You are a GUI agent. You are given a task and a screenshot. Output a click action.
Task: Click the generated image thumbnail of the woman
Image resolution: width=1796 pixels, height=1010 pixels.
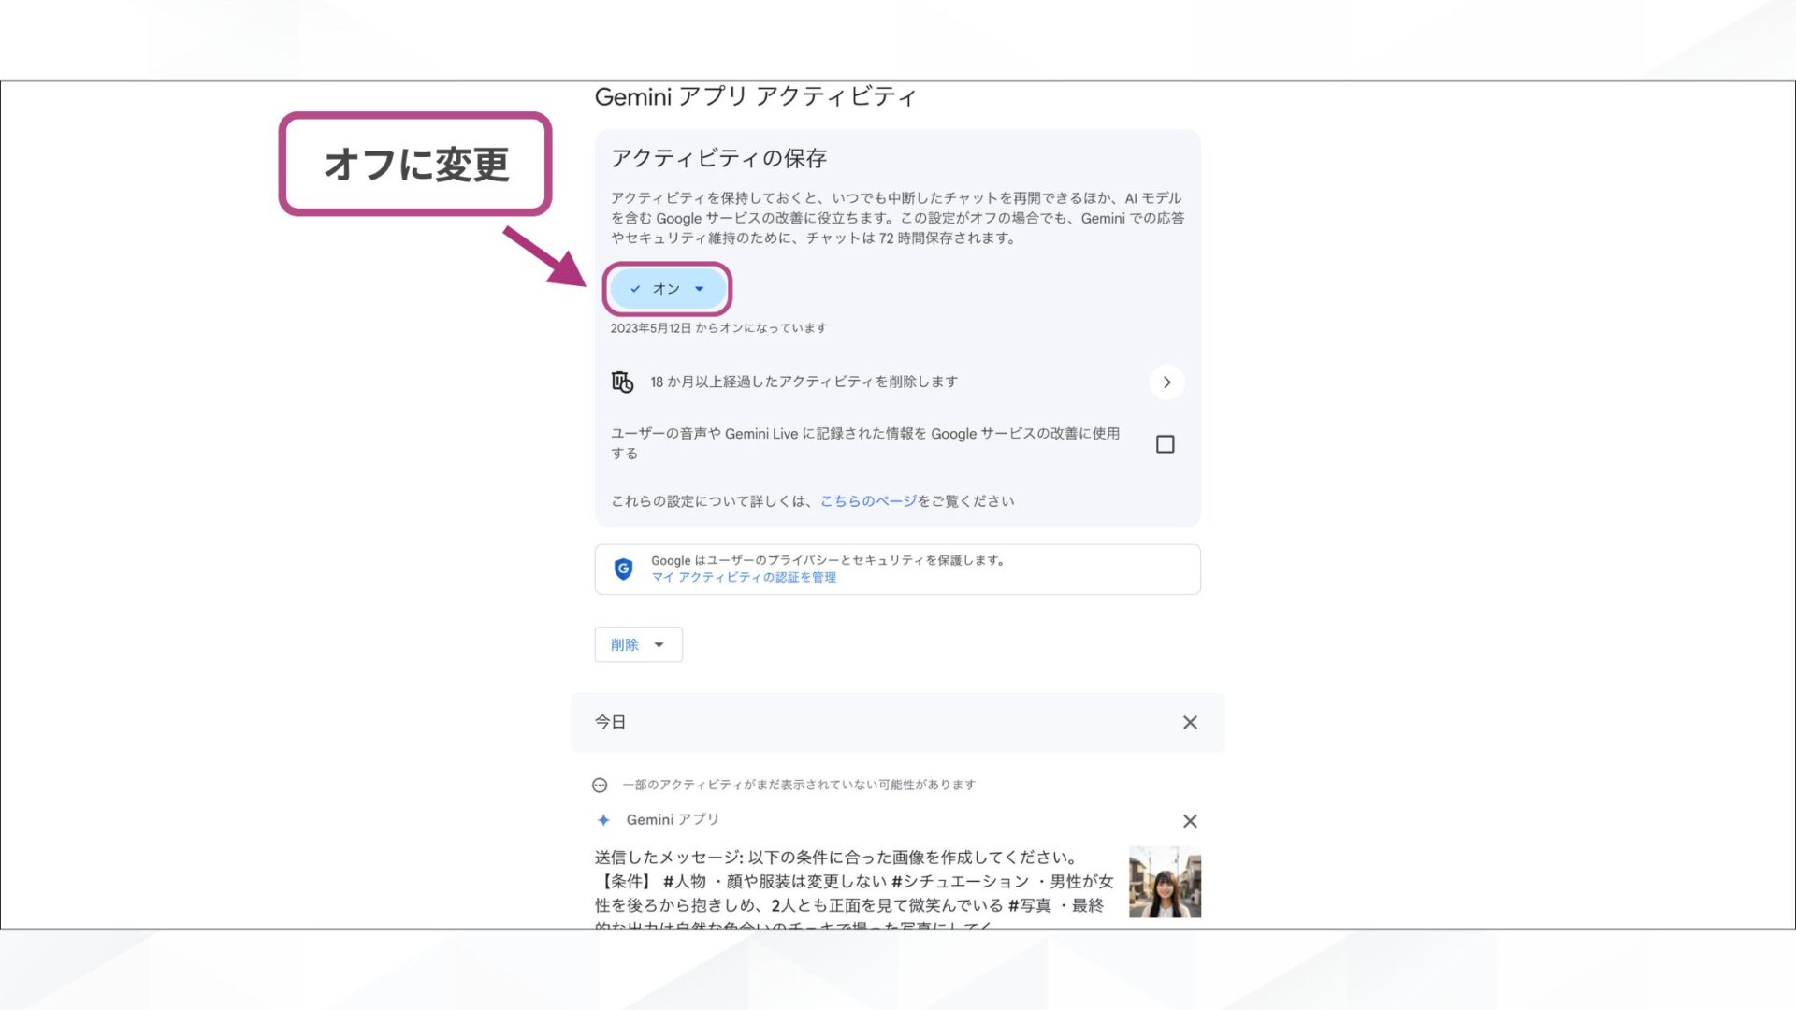[1164, 882]
